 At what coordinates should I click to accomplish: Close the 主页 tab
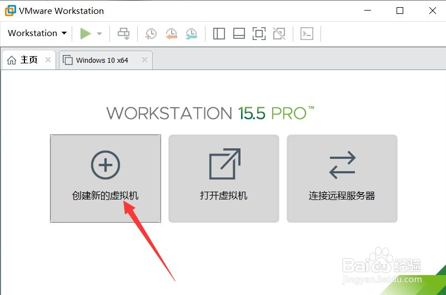[48, 60]
